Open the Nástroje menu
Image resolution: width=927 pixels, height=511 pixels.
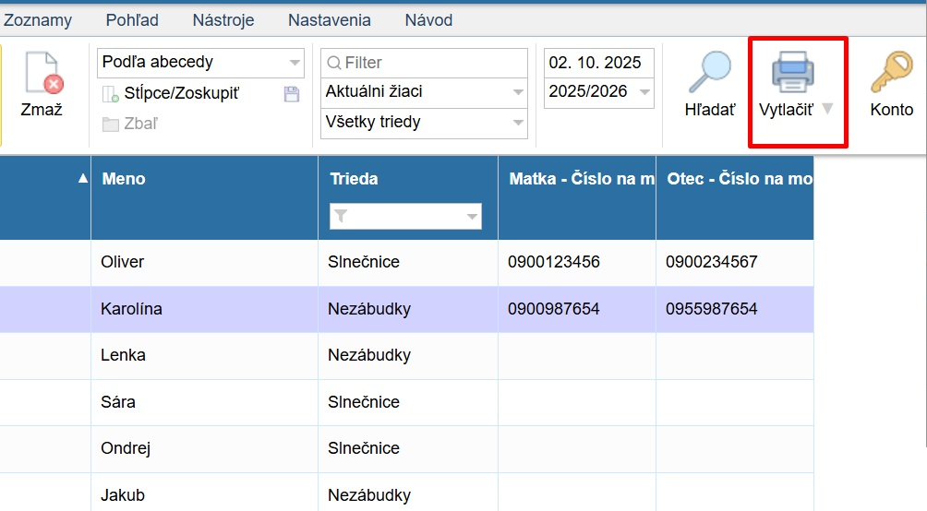click(223, 19)
